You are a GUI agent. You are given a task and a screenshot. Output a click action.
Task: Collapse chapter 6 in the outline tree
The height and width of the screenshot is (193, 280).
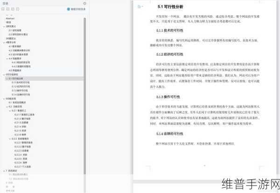coord(4,99)
